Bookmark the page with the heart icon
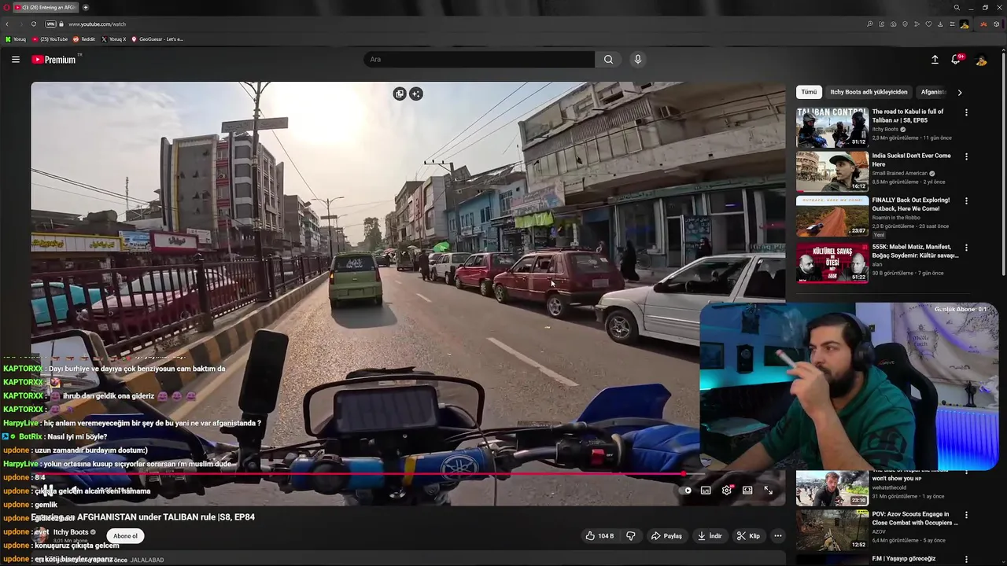This screenshot has height=566, width=1007. coord(928,24)
